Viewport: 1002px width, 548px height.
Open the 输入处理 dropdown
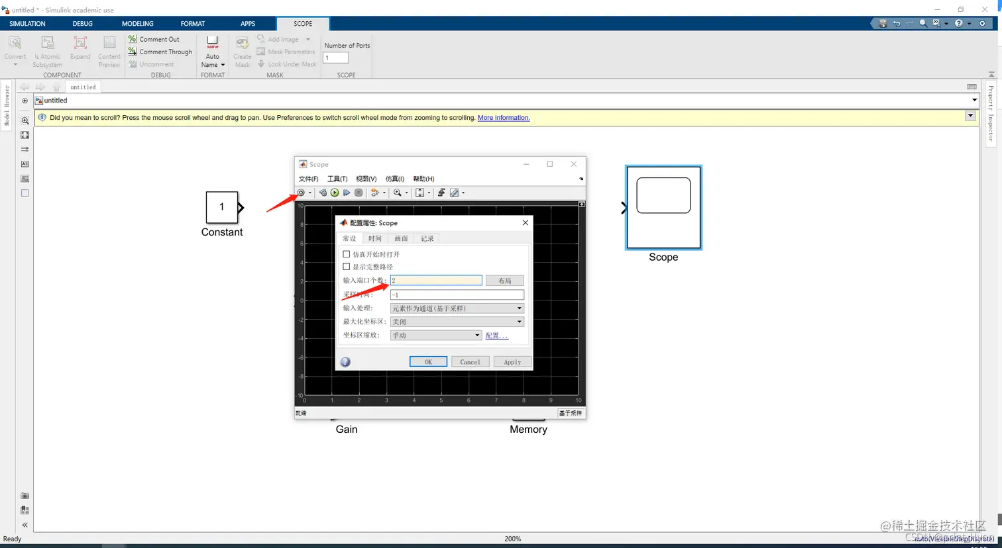(457, 308)
